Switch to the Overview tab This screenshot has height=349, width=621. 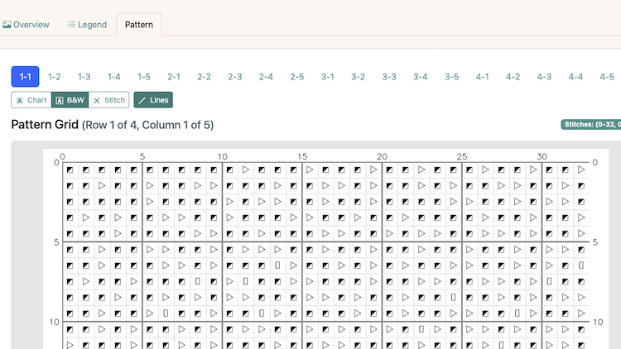26,25
